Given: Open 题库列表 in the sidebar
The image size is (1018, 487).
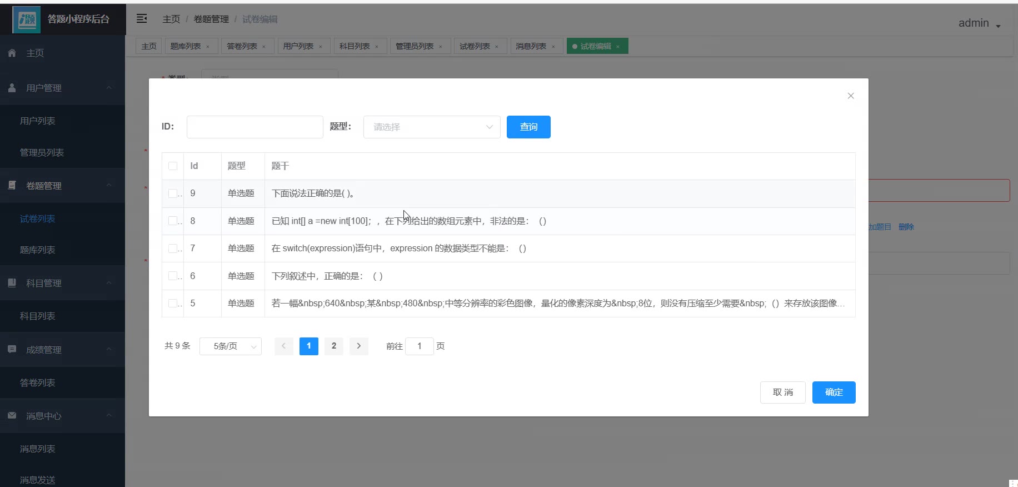Looking at the screenshot, I should [x=62, y=250].
